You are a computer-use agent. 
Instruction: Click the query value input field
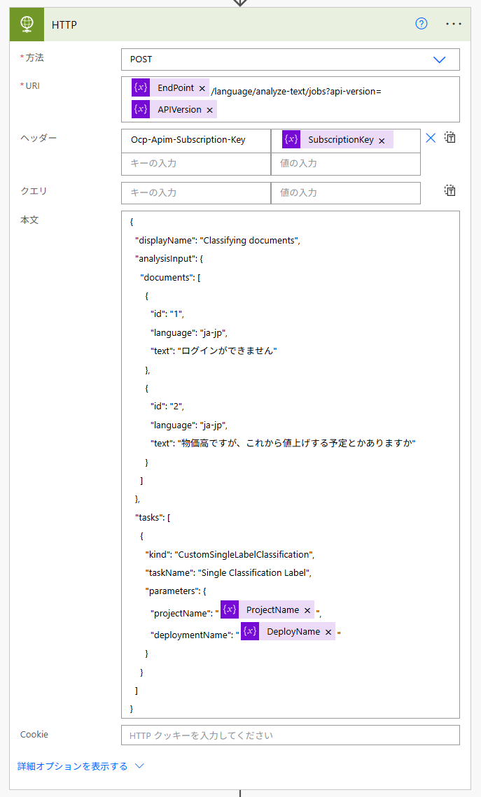[x=346, y=192]
